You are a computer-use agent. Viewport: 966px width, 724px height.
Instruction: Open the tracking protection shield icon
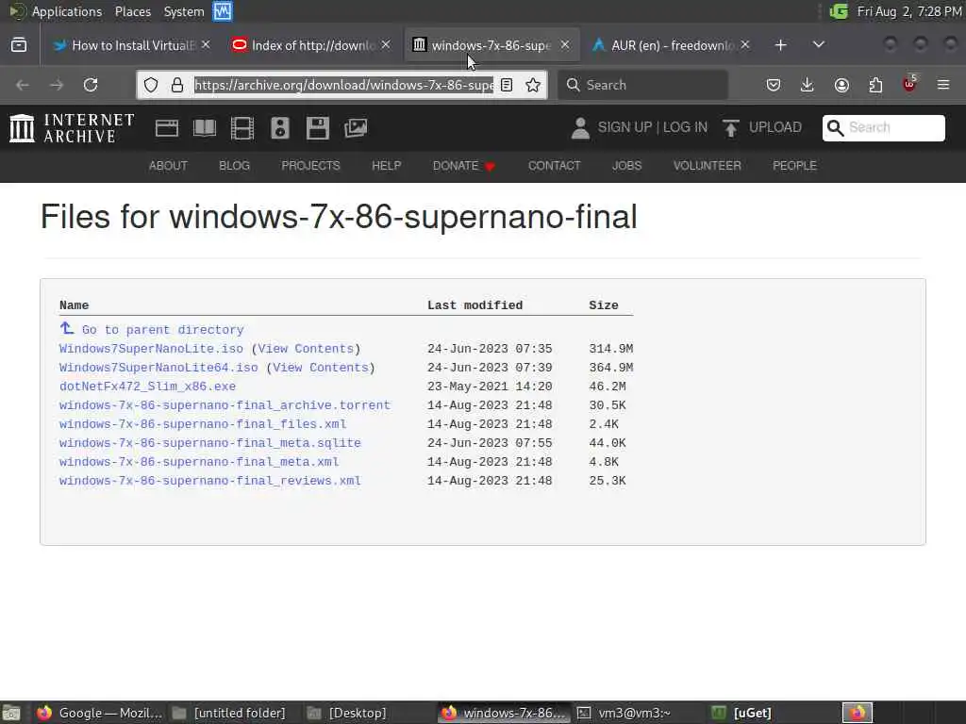pos(151,85)
